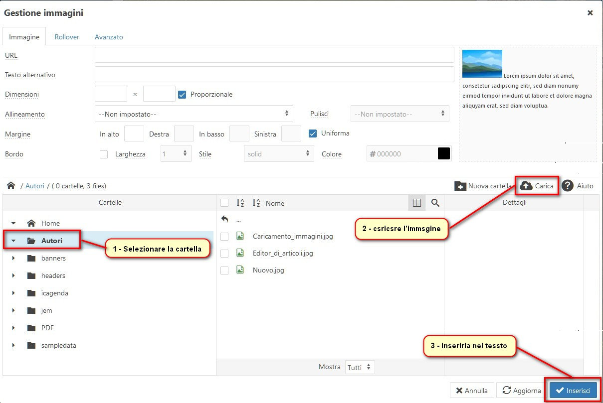The height and width of the screenshot is (403, 603).
Task: Uncheck the Proporzionale checkbox
Action: click(x=182, y=95)
